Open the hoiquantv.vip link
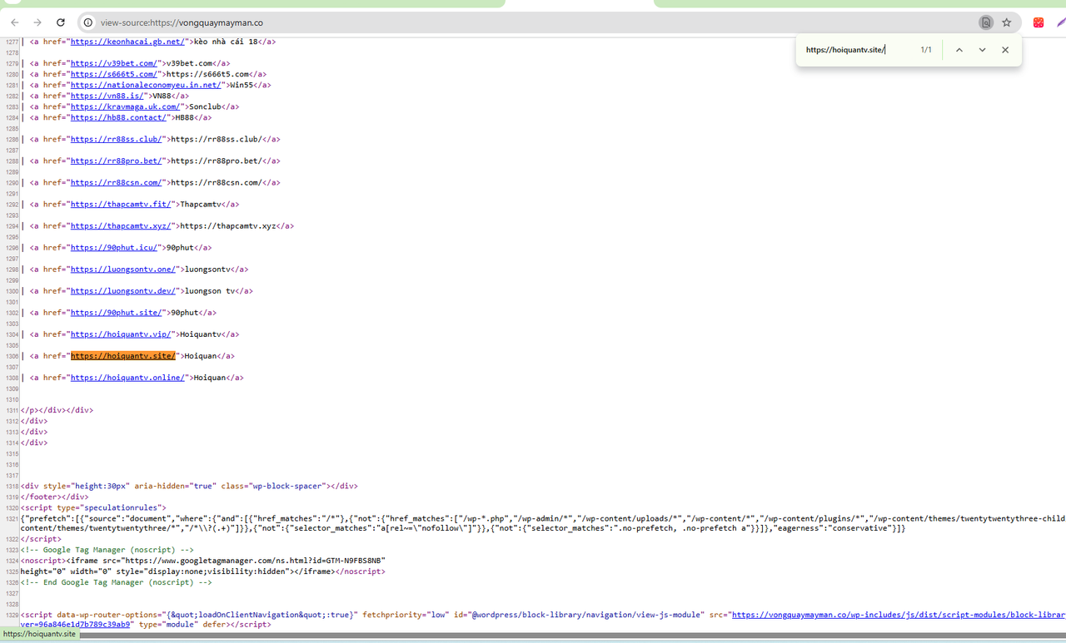The image size is (1066, 643). tap(121, 334)
